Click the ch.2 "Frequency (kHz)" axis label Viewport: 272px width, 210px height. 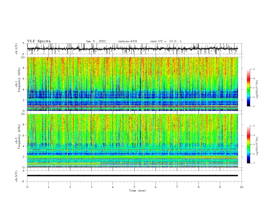click(19, 137)
